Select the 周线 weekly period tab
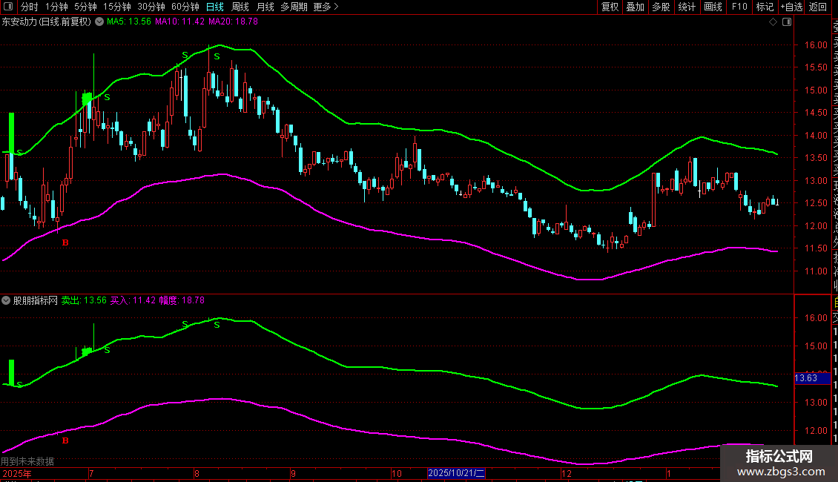The width and height of the screenshot is (838, 482). click(x=240, y=7)
